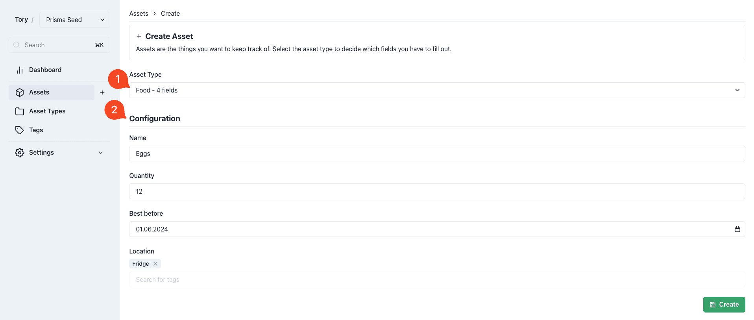The width and height of the screenshot is (754, 320).
Task: Click the Name field containing Eggs
Action: [437, 154]
